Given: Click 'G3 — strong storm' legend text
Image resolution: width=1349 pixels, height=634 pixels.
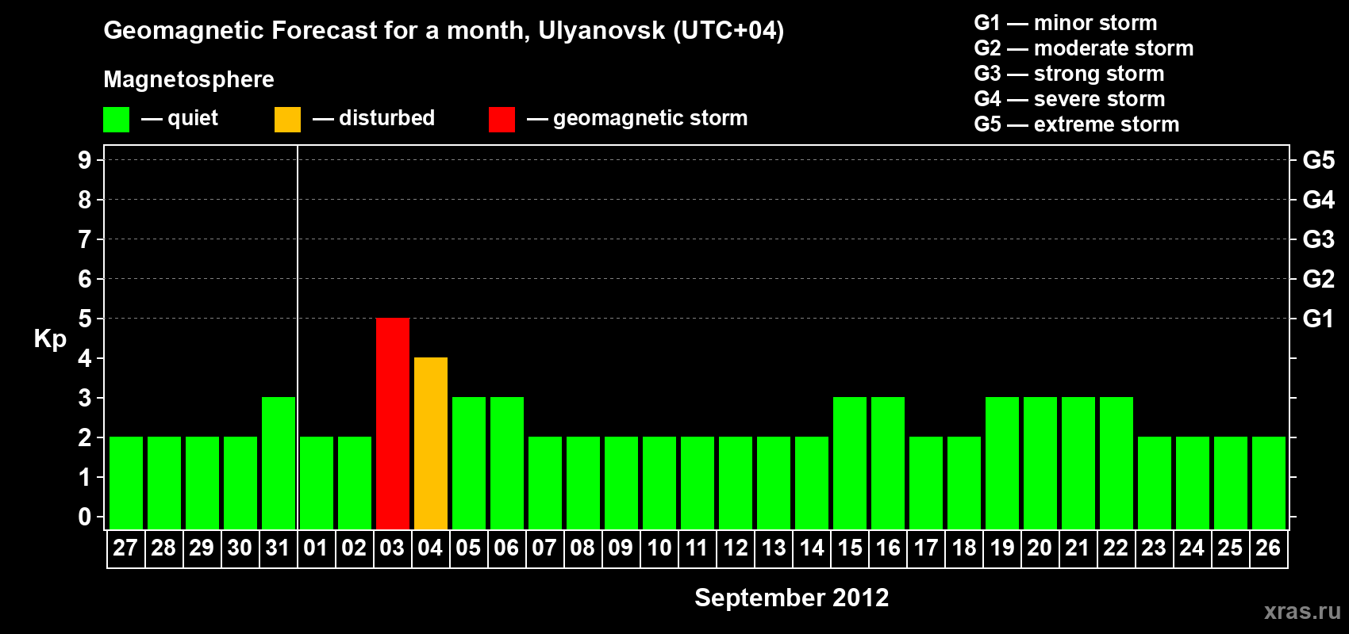Looking at the screenshot, I should (1069, 74).
